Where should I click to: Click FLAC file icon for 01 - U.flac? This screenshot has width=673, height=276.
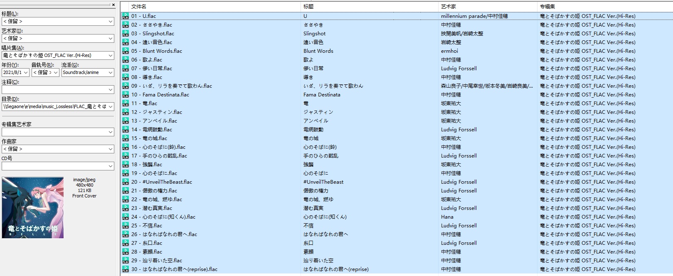coord(126,16)
